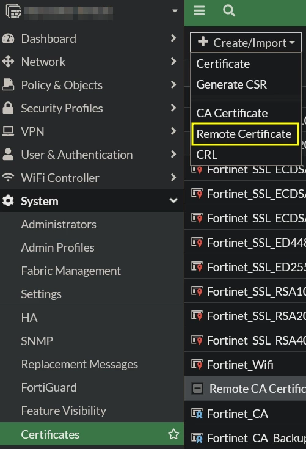Viewport: 306px width, 449px height.
Task: Select the CRL menu option
Action: (206, 155)
